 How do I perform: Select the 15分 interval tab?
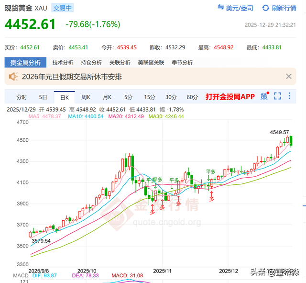pos(150,97)
